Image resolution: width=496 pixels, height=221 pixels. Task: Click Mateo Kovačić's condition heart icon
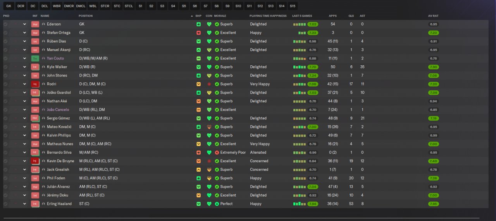coord(209,127)
